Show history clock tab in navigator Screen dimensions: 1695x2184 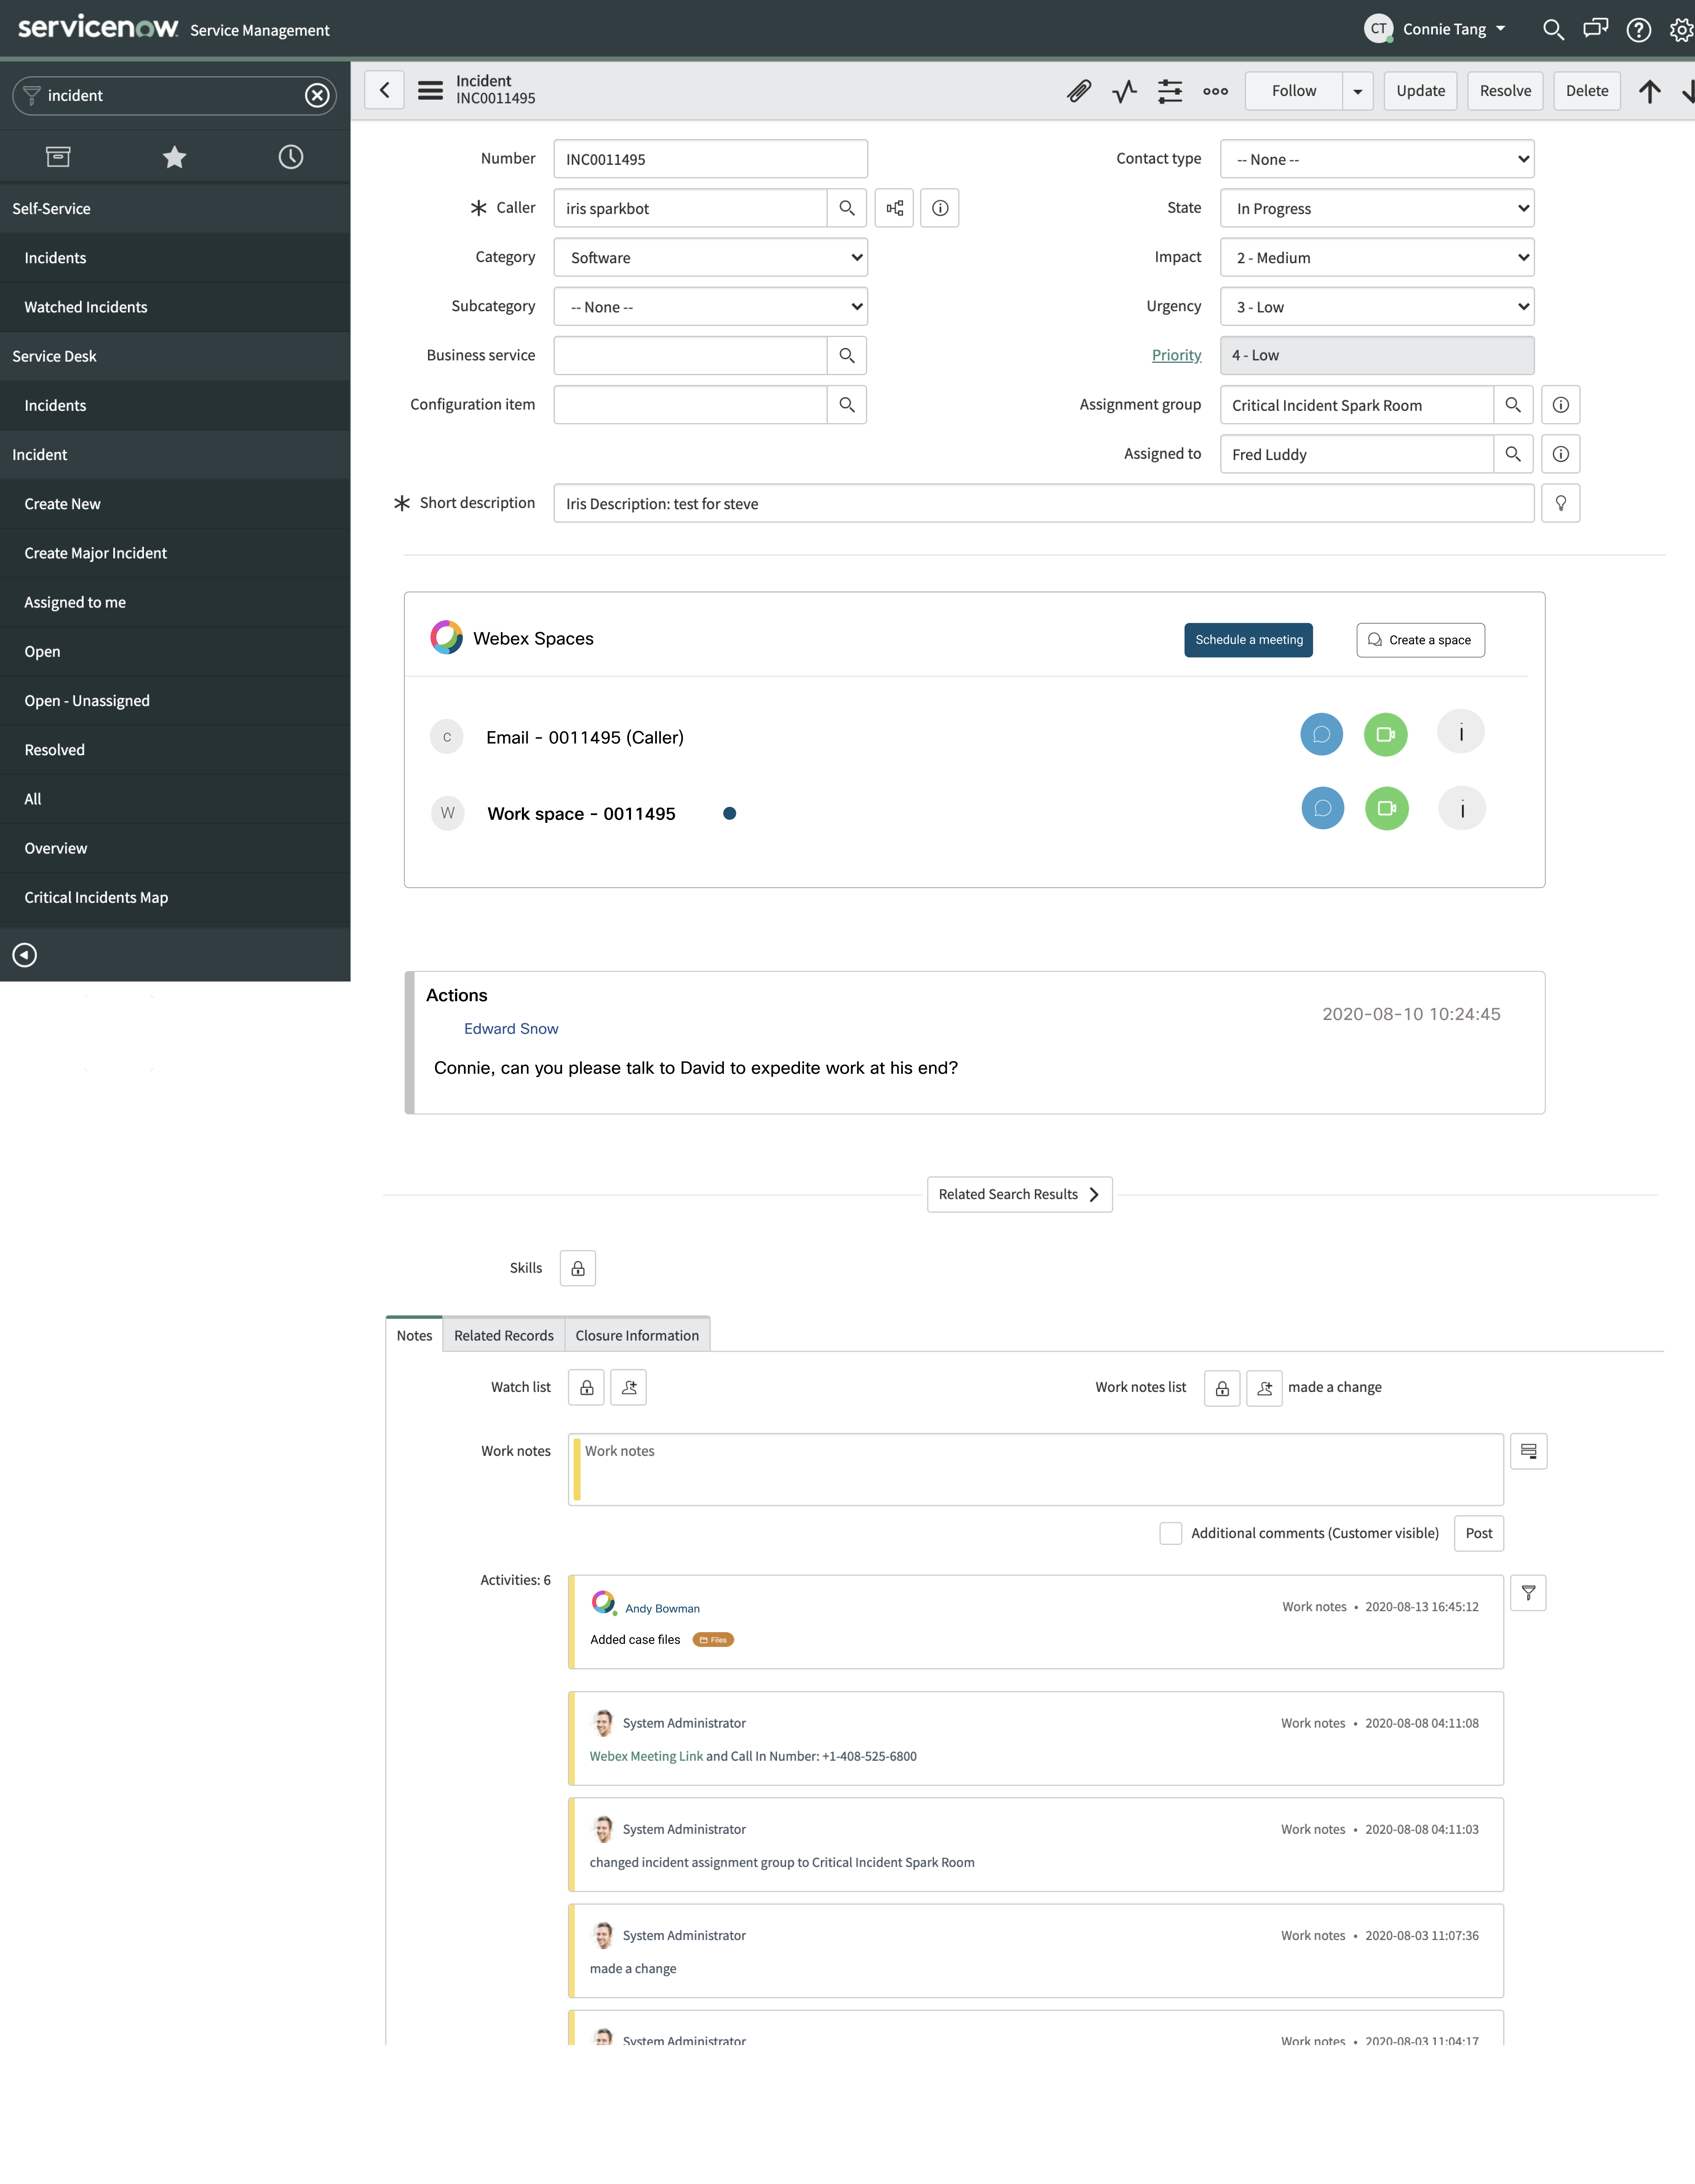(x=291, y=157)
